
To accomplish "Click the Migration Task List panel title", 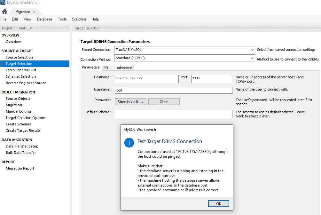I will pyautogui.click(x=17, y=28).
